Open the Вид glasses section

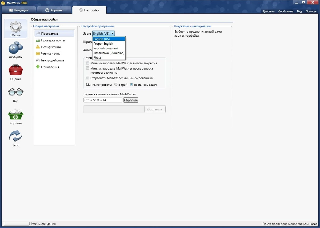point(16,94)
